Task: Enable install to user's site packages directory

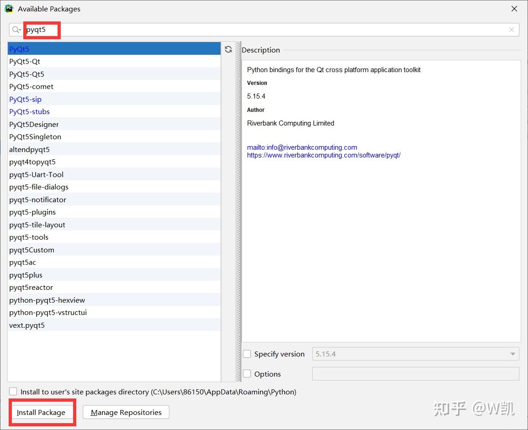Action: [x=13, y=391]
